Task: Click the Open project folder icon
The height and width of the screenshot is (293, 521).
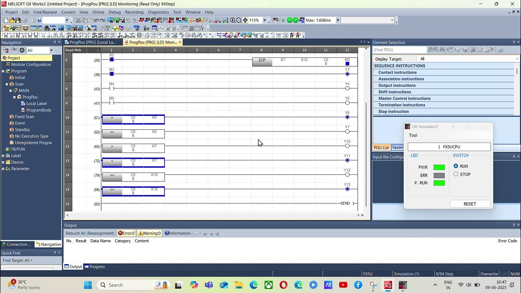Action: tap(12, 20)
